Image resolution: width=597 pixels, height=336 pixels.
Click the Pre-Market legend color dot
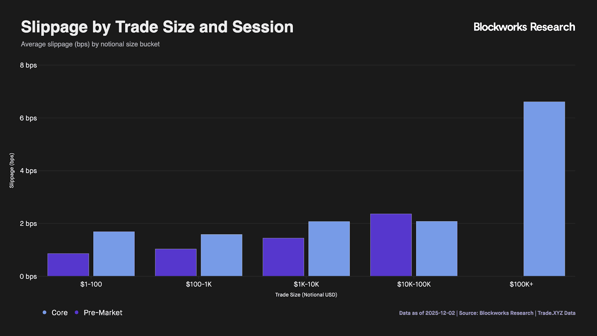click(x=76, y=312)
